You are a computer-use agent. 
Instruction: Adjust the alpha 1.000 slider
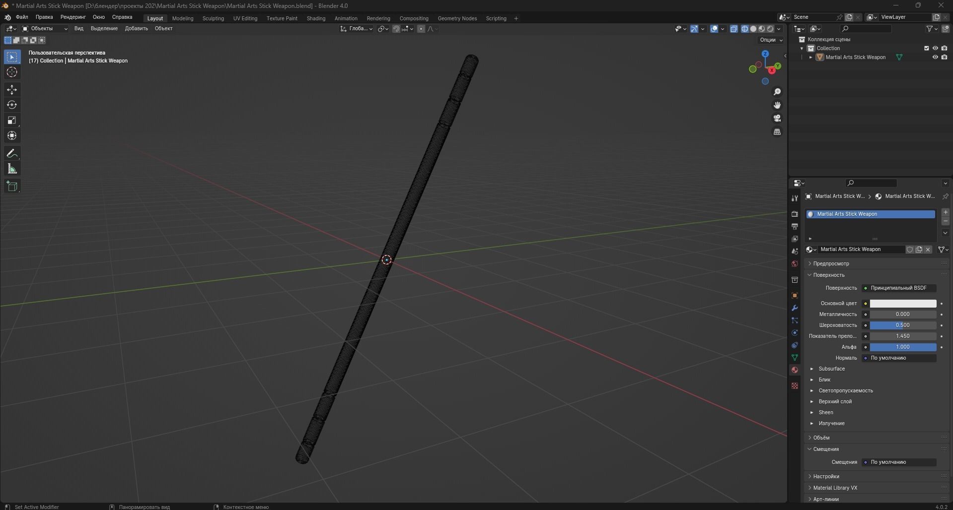pos(903,347)
